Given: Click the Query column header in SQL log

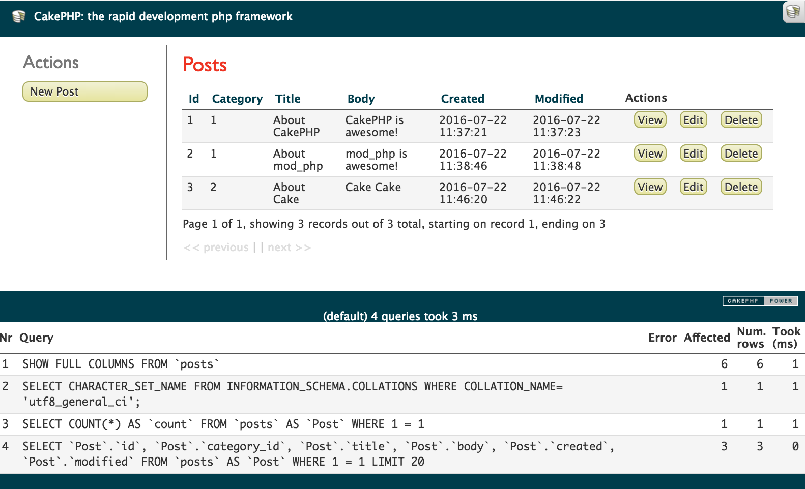Looking at the screenshot, I should (36, 338).
